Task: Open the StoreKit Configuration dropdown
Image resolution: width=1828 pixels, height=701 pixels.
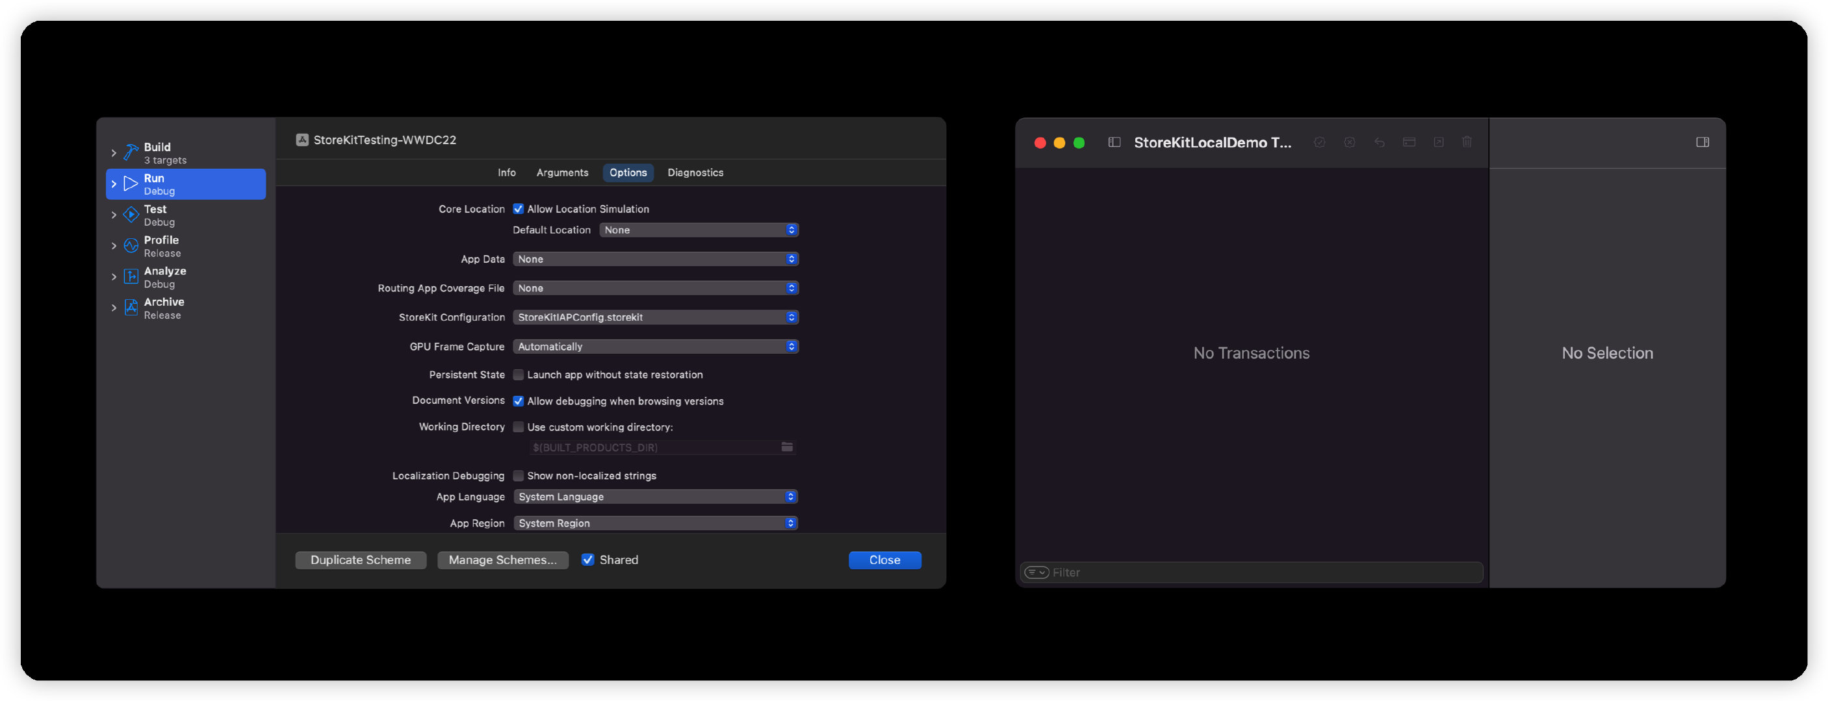Action: [x=654, y=317]
